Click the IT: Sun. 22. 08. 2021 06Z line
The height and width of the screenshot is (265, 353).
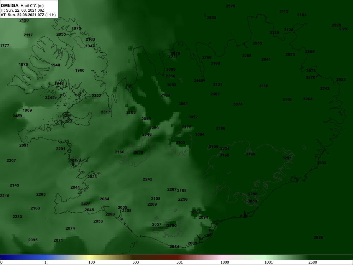coord(22,10)
